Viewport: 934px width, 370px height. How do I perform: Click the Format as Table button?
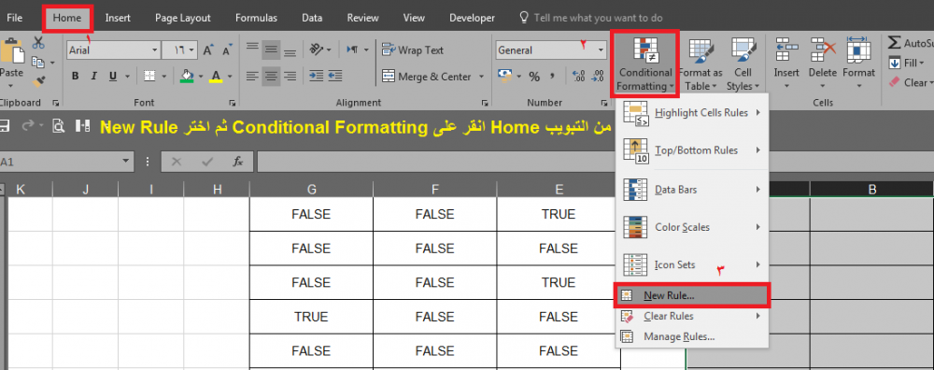[x=700, y=64]
